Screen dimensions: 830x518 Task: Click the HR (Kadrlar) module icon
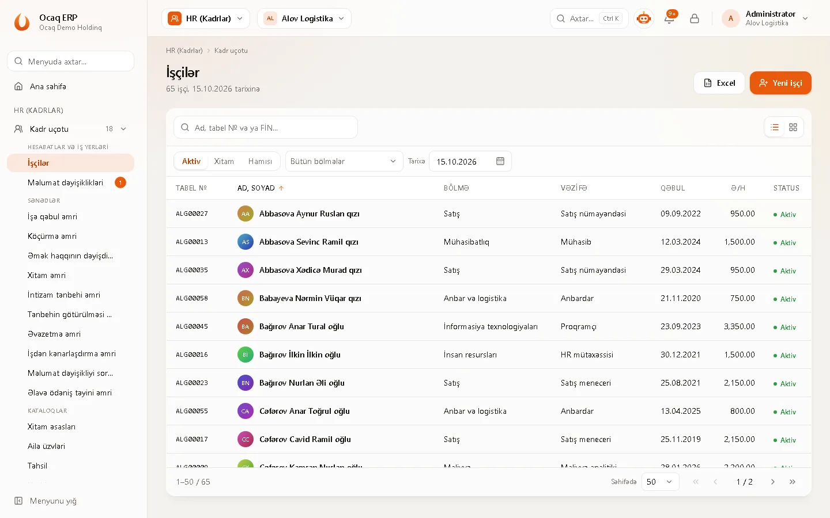click(x=174, y=18)
